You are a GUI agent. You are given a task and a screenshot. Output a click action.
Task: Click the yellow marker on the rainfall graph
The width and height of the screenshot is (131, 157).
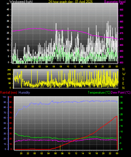coord(60,147)
